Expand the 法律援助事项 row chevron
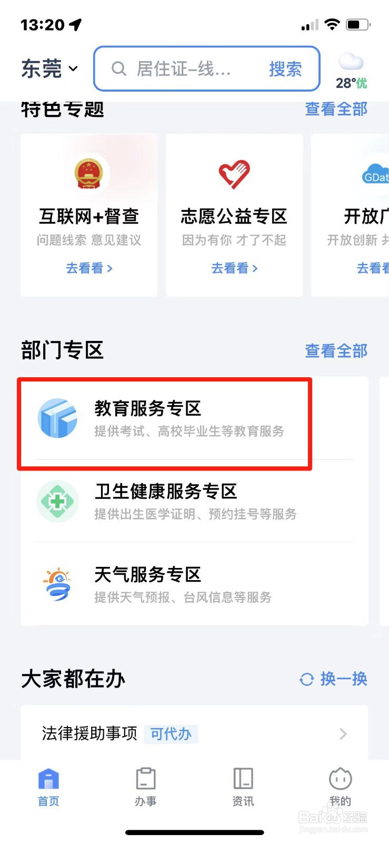 tap(343, 734)
